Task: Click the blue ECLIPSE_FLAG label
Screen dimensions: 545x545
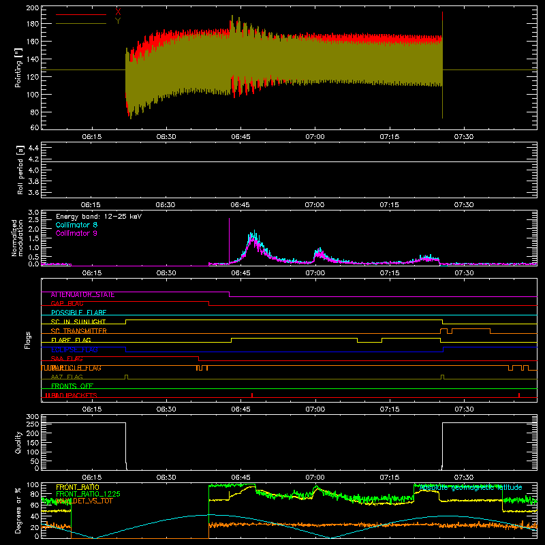Action: pos(74,349)
